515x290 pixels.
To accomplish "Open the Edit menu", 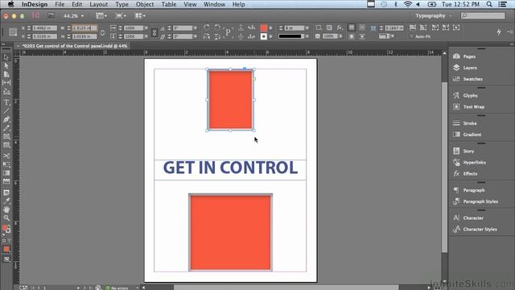I will (x=77, y=4).
